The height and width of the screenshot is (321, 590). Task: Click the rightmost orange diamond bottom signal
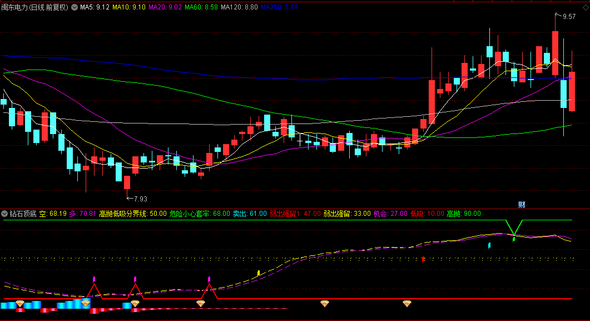pyautogui.click(x=406, y=303)
